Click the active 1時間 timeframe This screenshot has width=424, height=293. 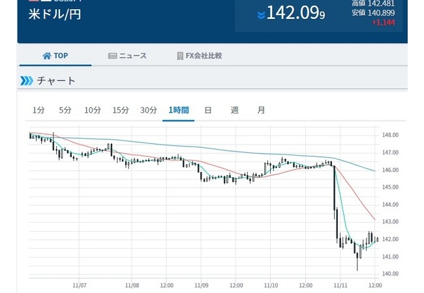coord(179,110)
